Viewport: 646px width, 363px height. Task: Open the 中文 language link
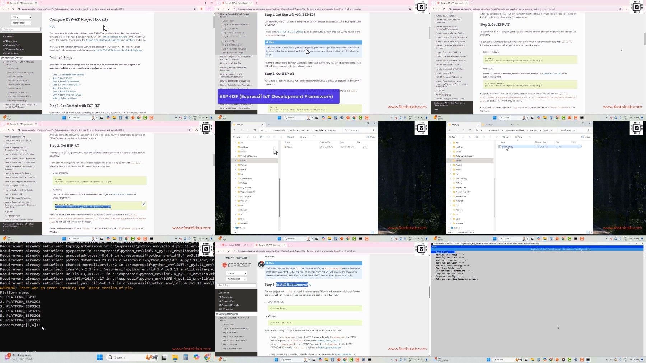point(52,27)
